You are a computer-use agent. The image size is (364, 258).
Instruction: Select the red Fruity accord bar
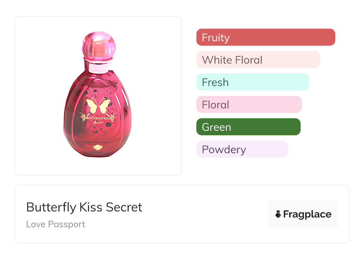pos(265,37)
